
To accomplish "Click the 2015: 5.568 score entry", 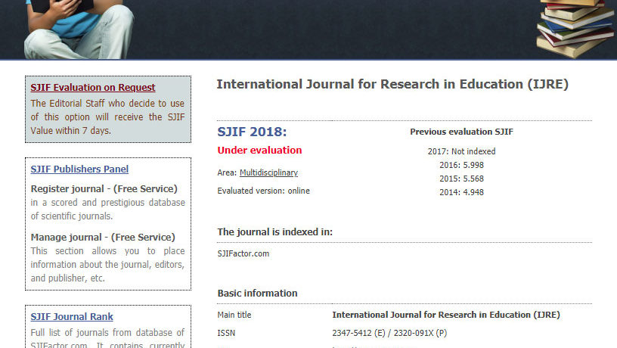I will point(461,179).
